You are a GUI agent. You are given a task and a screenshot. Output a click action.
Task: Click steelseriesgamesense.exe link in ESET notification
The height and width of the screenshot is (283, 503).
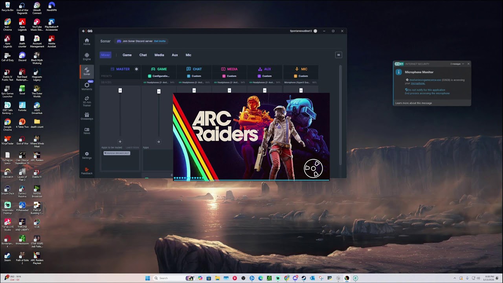pos(425,80)
